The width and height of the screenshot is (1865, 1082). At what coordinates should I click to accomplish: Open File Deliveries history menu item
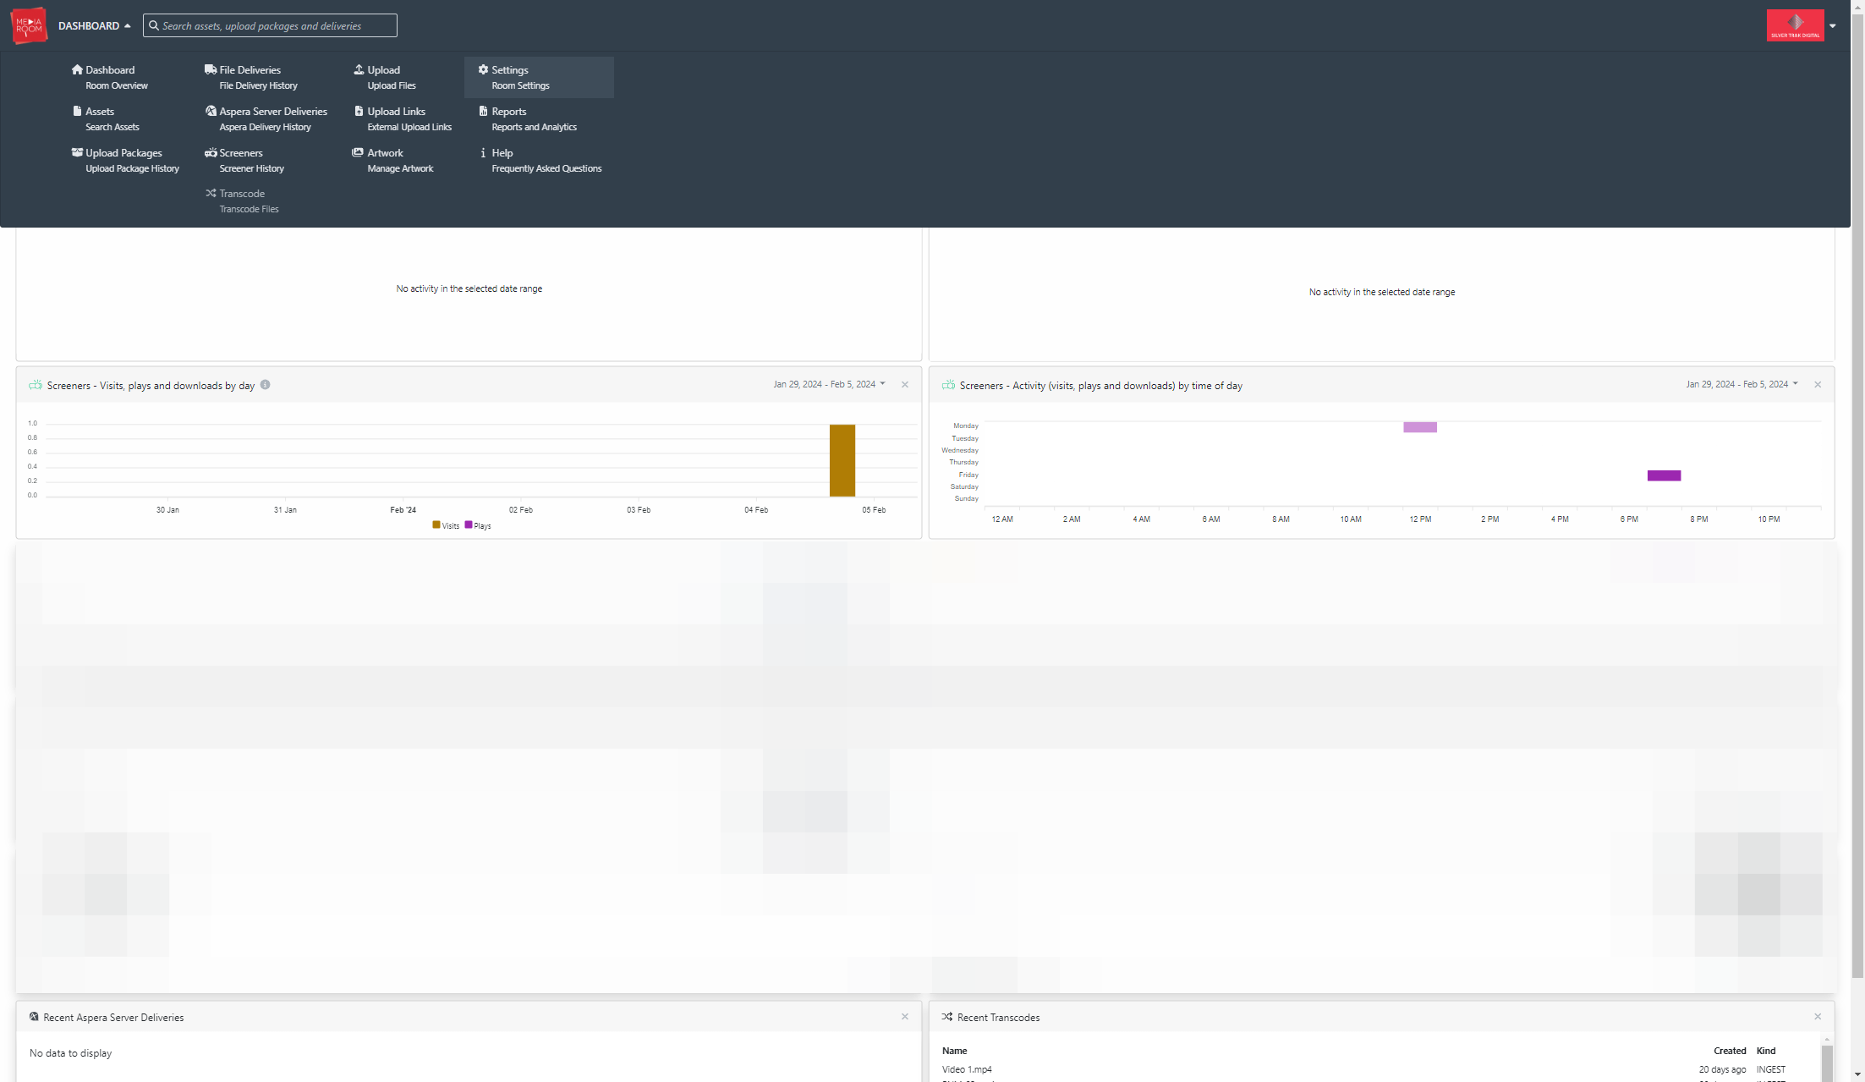[250, 77]
